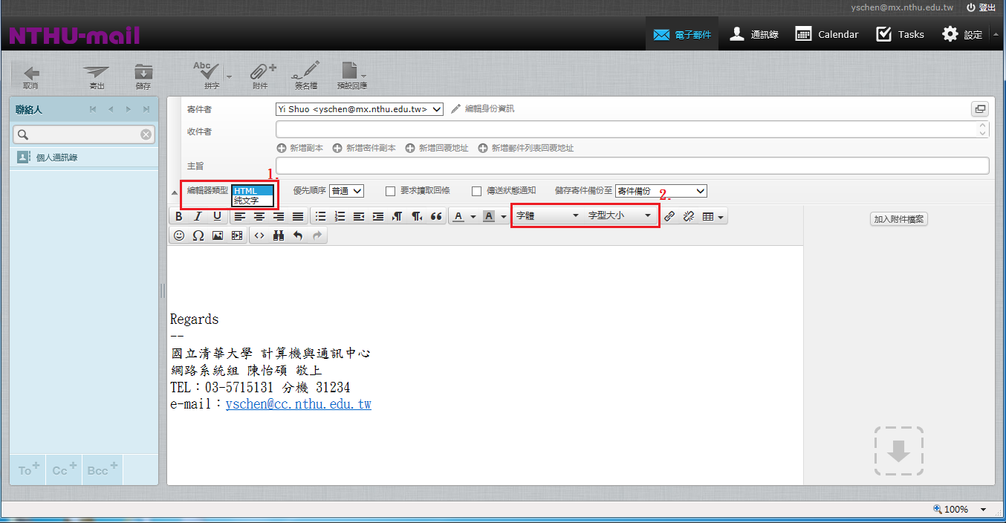Click the 新增副本 add Cc link

pos(300,148)
